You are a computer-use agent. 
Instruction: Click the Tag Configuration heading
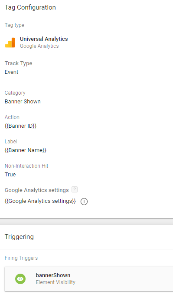click(x=30, y=7)
